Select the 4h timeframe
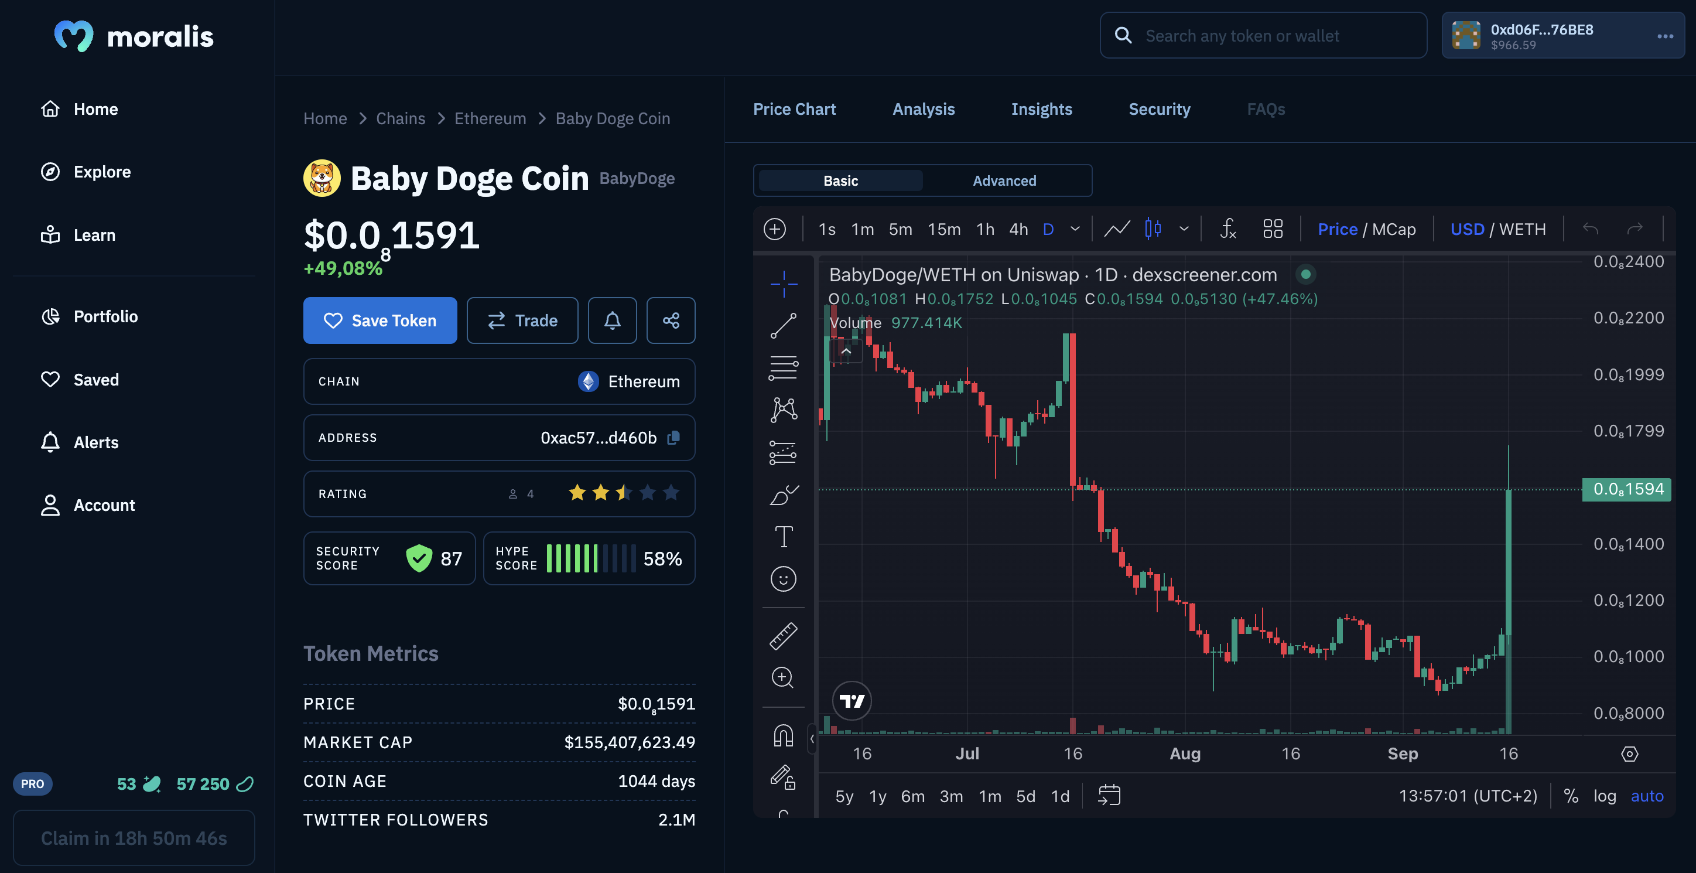This screenshot has width=1696, height=873. (x=1018, y=229)
